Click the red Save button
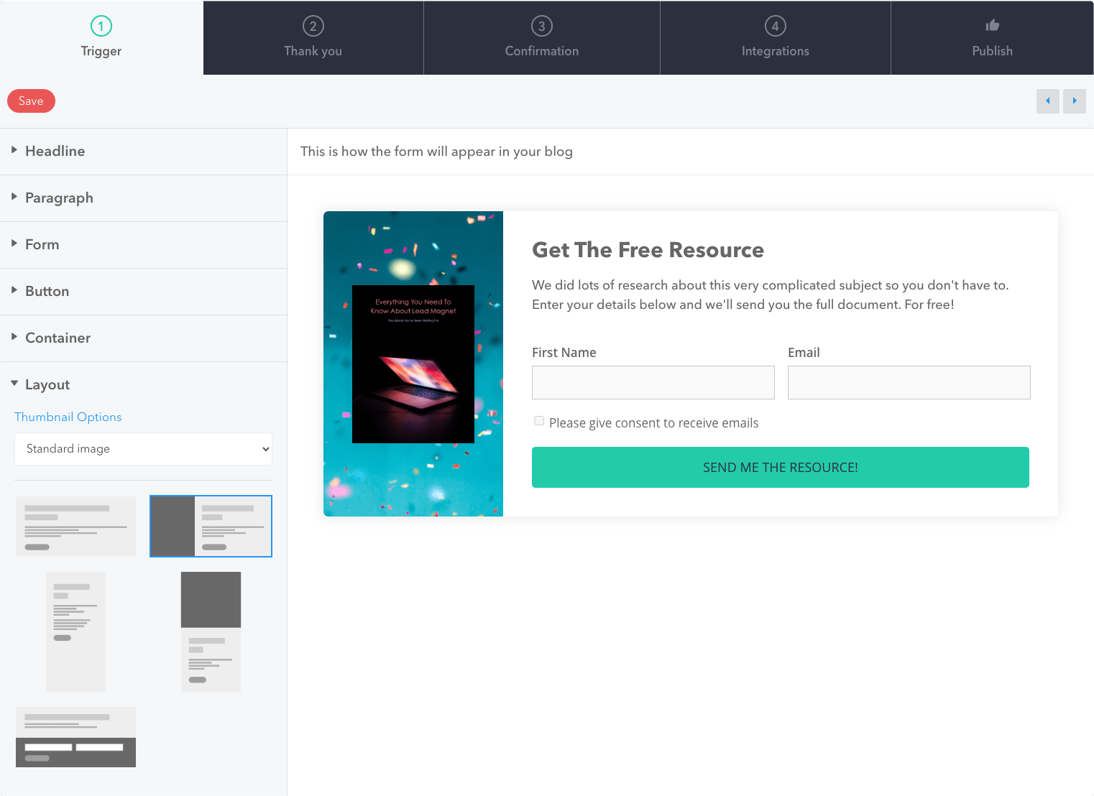This screenshot has height=796, width=1094. click(x=31, y=101)
